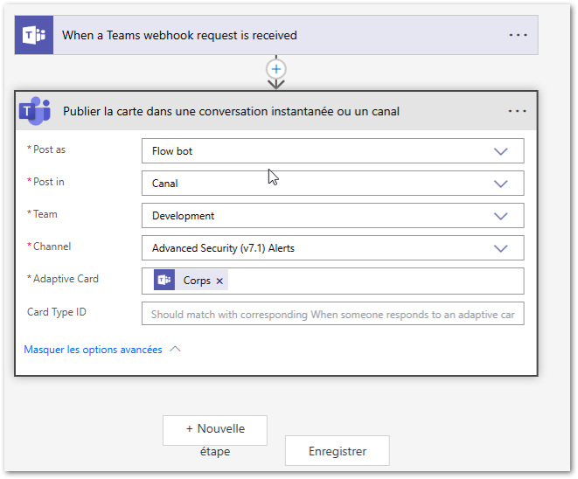Open the Post in dropdown showing Canal
Image resolution: width=578 pixels, height=479 pixels.
pos(332,184)
